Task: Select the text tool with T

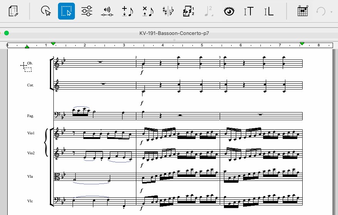Action: coord(249,12)
